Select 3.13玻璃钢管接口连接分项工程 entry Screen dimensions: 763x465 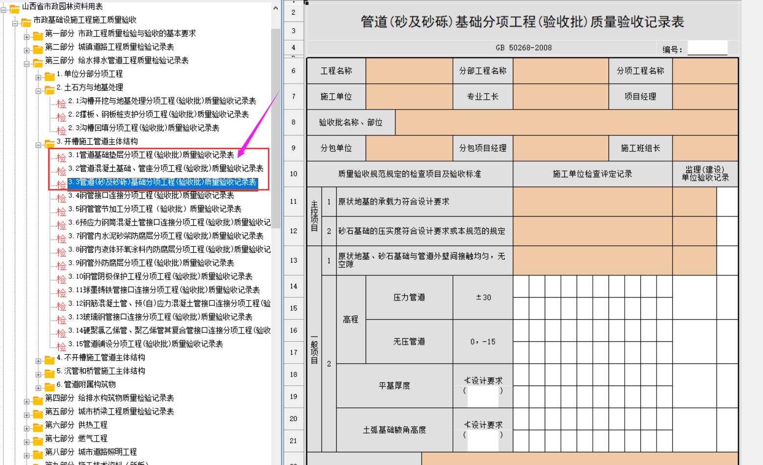(160, 317)
